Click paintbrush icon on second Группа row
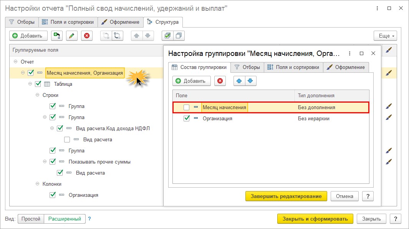This screenshot has width=409, height=229. click(389, 117)
